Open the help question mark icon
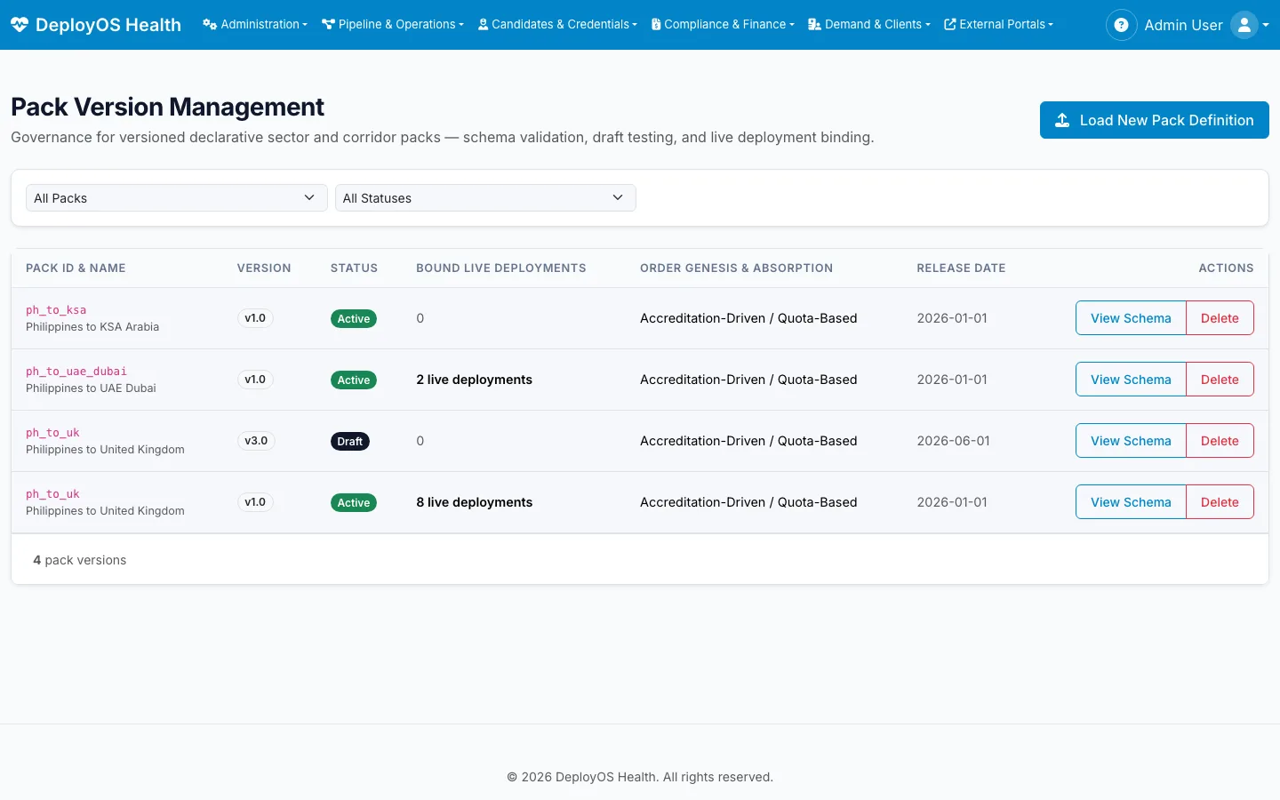Screen dimensions: 1280x800 1121,25
